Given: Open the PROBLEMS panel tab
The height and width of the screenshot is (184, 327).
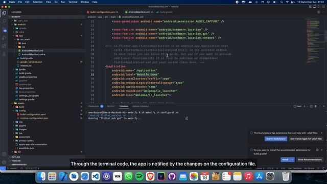Looking at the screenshot, I should (96, 106).
